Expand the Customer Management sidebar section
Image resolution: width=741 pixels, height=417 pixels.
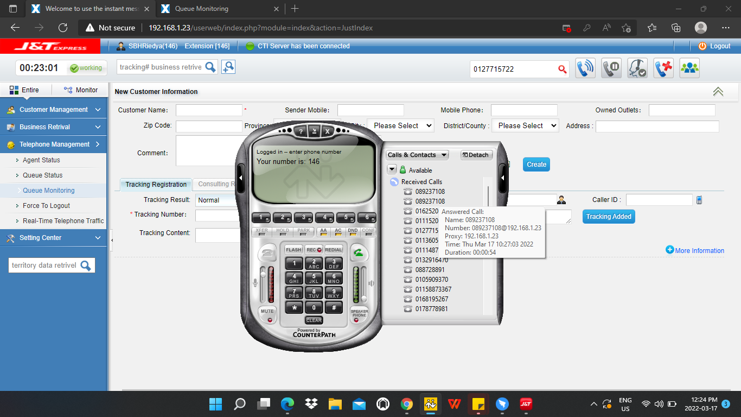(54, 110)
